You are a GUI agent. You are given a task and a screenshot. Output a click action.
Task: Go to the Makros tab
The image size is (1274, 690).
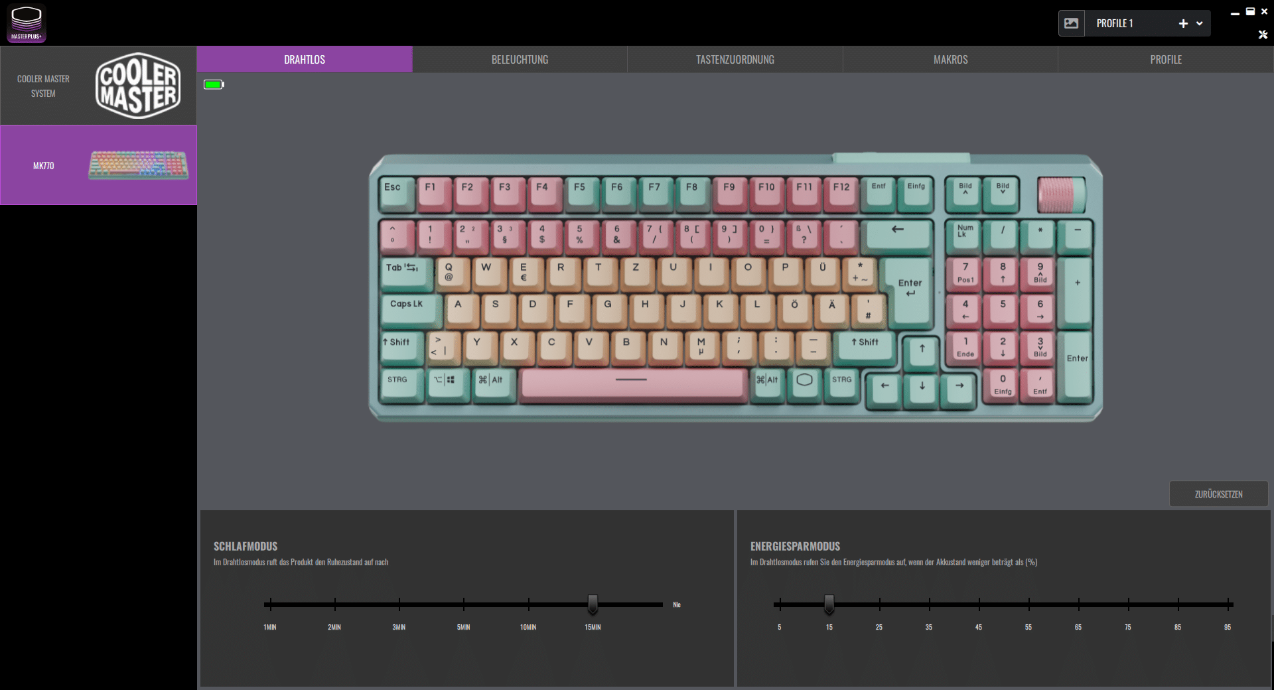pos(950,60)
